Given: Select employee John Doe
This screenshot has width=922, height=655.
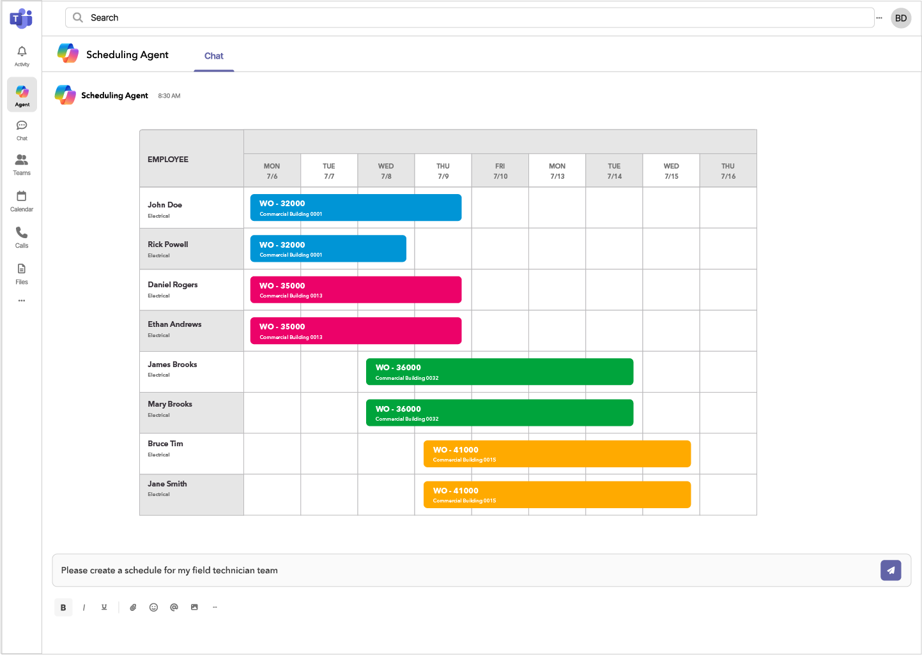Looking at the screenshot, I should click(x=192, y=208).
